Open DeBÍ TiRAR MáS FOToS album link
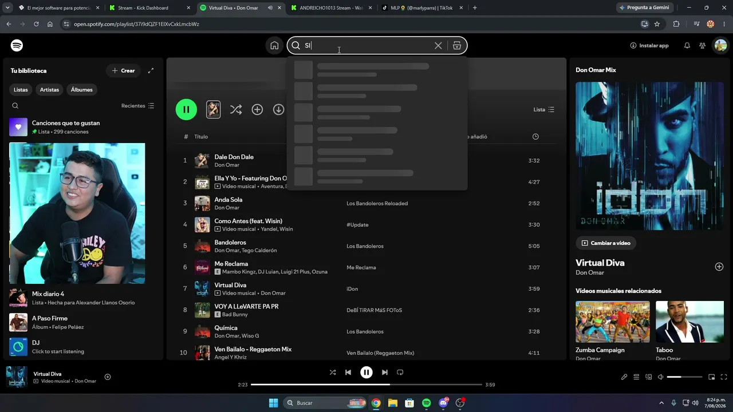Image resolution: width=733 pixels, height=412 pixels. tap(375, 310)
